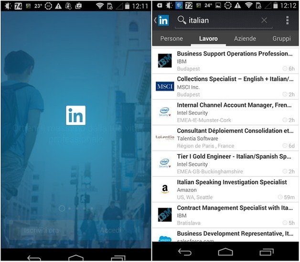The height and width of the screenshot is (262, 300).
Task: Tap Wi-Fi status icon on left phone
Action: pyautogui.click(x=100, y=6)
